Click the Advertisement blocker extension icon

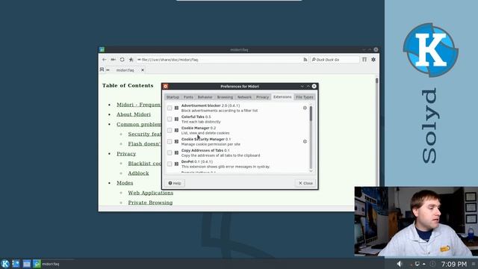click(x=176, y=108)
